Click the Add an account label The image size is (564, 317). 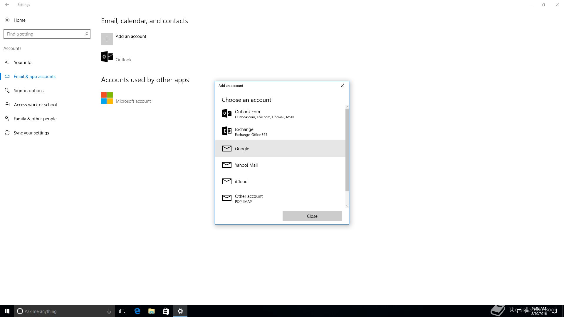point(131,36)
